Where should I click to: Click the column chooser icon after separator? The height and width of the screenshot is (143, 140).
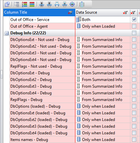click(82, 4)
